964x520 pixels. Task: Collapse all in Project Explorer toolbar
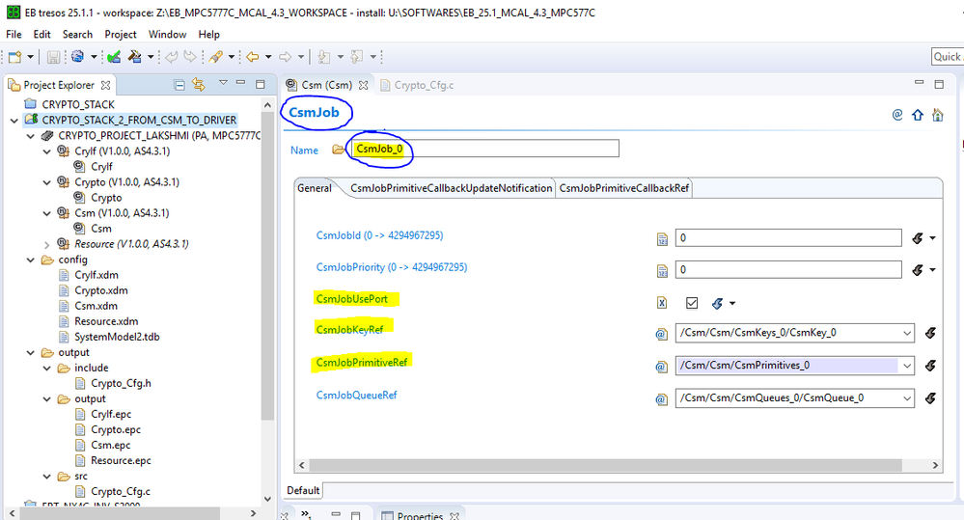pos(179,85)
